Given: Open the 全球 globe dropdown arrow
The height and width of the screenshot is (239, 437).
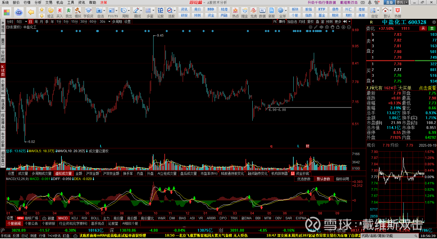Looking at the screenshot, I should coord(285,11).
